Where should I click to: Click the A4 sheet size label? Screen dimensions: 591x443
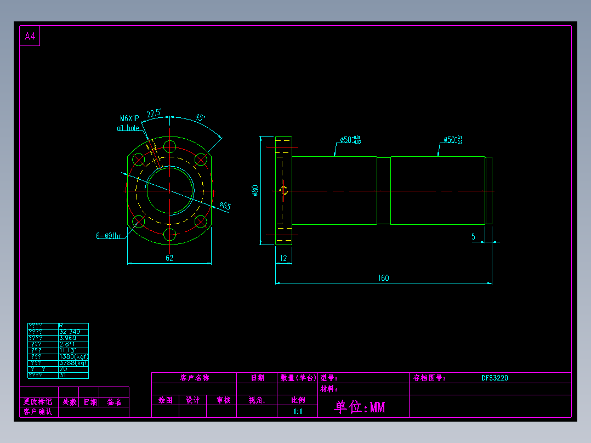(x=30, y=36)
